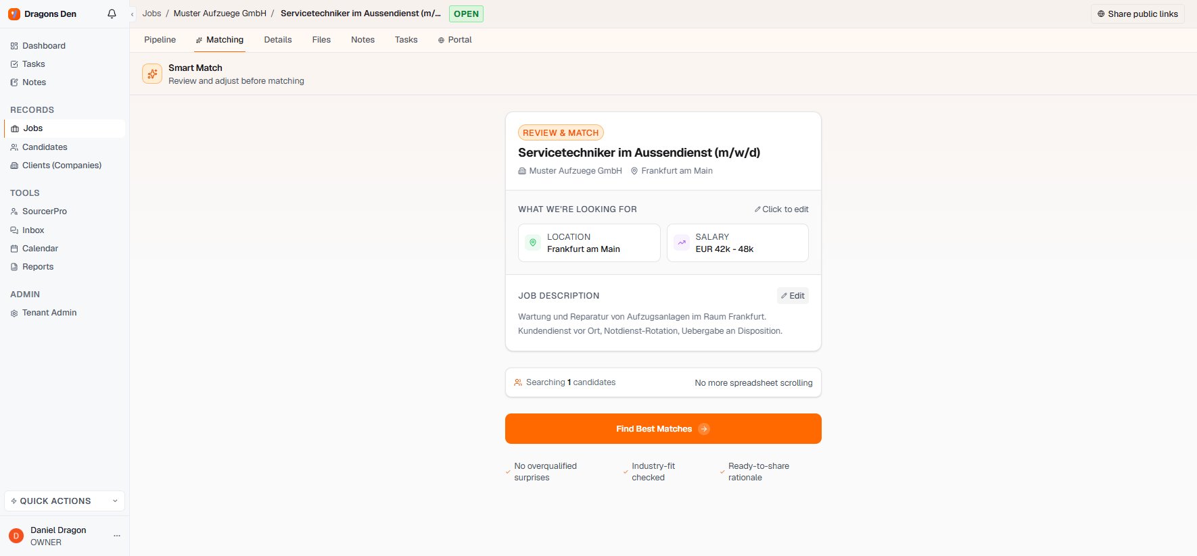Edit the Location criteria card

(589, 243)
